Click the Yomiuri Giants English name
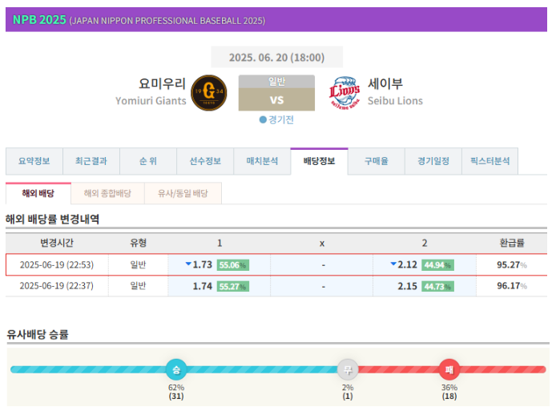The image size is (560, 415). tap(151, 101)
